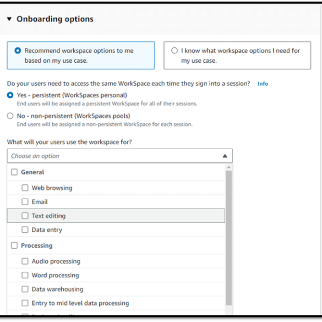Check the Data warehousing option

tap(25, 289)
